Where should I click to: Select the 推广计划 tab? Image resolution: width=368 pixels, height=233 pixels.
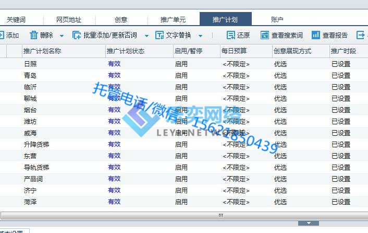tap(226, 19)
